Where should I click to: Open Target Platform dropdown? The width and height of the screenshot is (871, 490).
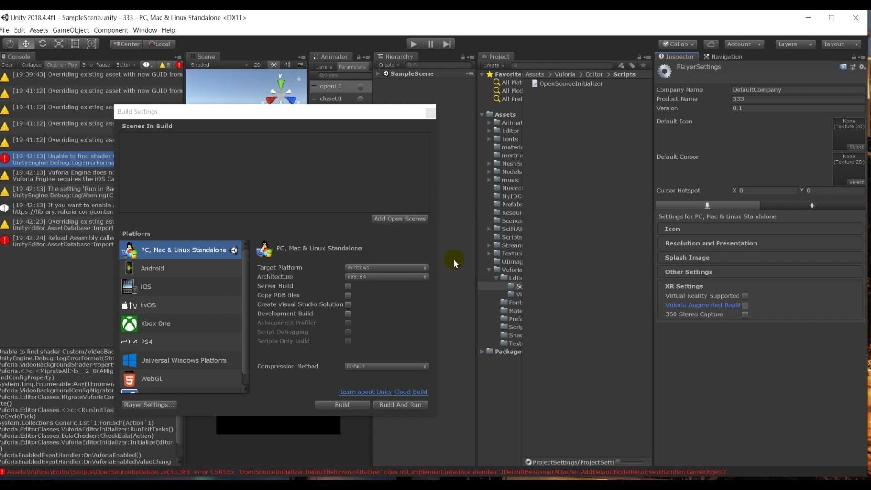point(387,268)
